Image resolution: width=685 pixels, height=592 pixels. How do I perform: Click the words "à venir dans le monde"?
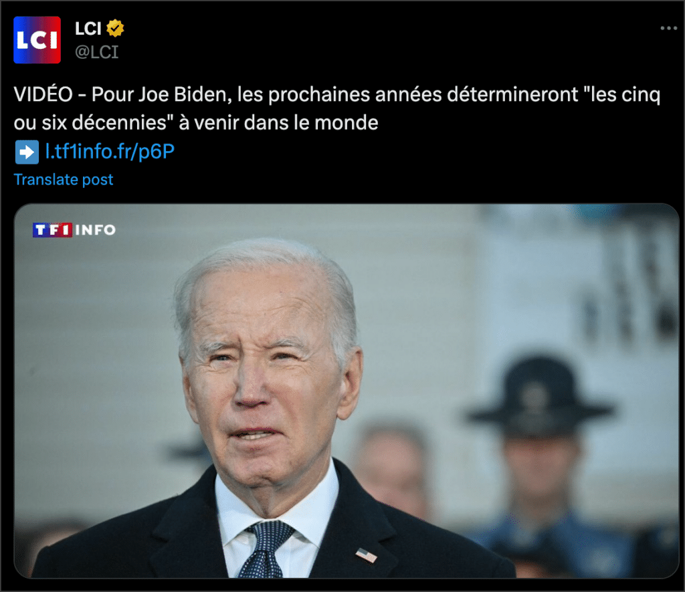point(278,123)
